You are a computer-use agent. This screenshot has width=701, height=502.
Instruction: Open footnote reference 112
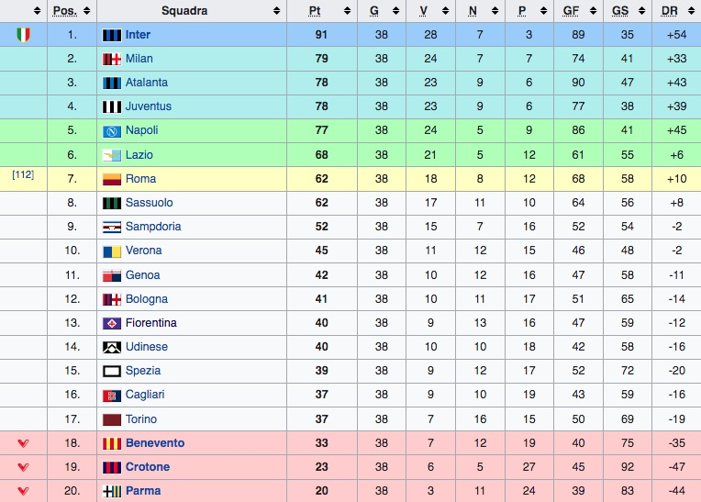coord(23,174)
